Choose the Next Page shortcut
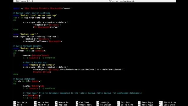This screenshot has width=188, height=106. coord(145,105)
